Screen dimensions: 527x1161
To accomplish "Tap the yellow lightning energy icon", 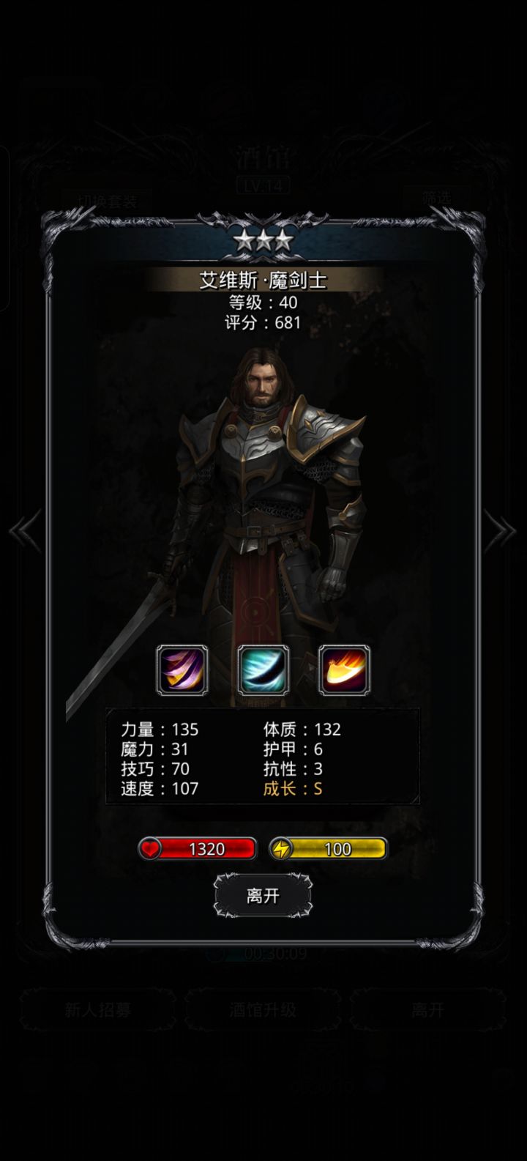I will 280,849.
